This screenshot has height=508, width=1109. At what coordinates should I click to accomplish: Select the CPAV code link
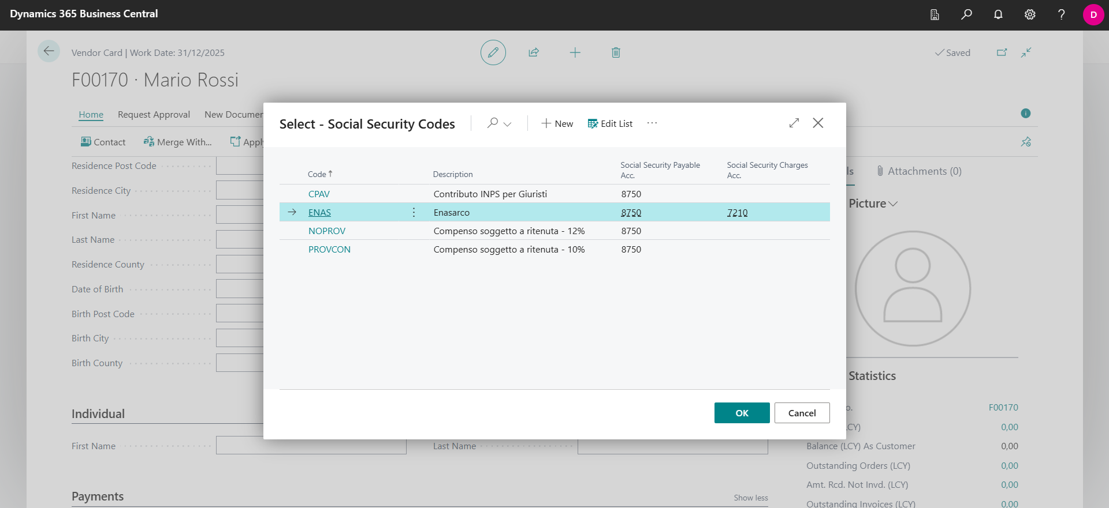pyautogui.click(x=319, y=194)
